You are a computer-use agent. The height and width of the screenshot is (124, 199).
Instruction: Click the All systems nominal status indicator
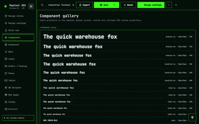click(x=18, y=118)
